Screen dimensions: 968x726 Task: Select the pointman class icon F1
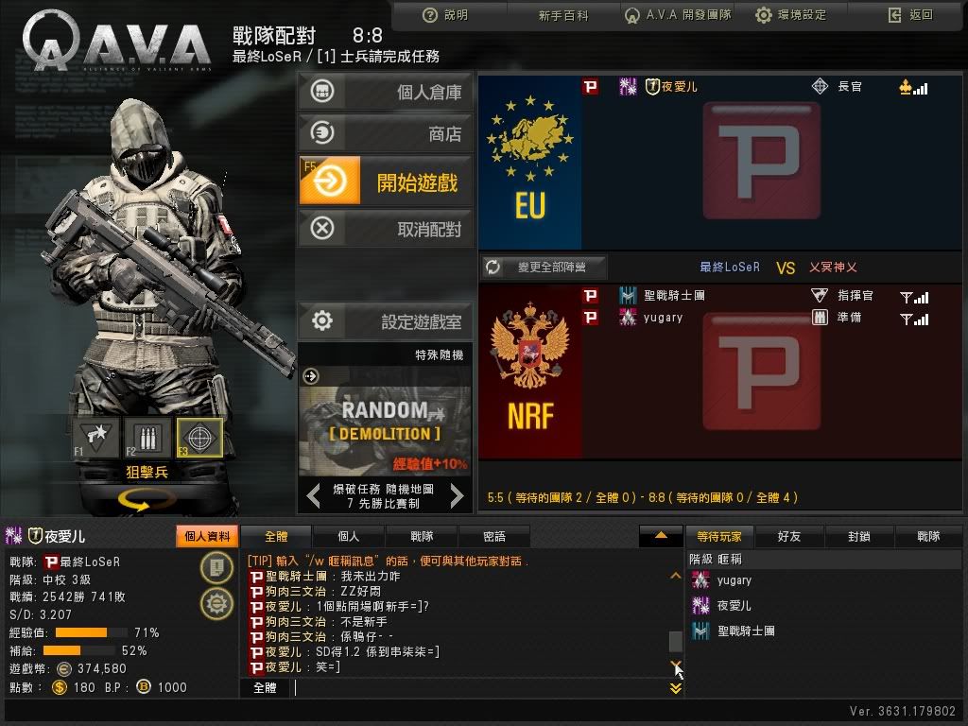(95, 438)
